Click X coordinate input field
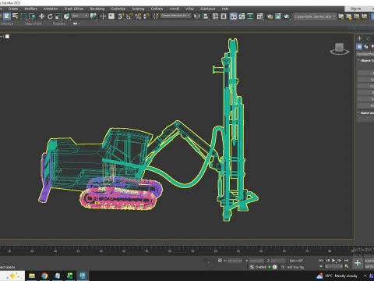This screenshot has width=374, height=281. click(235, 261)
